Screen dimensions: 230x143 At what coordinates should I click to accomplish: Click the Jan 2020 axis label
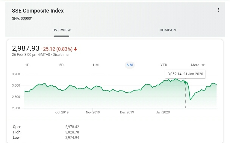163,112
